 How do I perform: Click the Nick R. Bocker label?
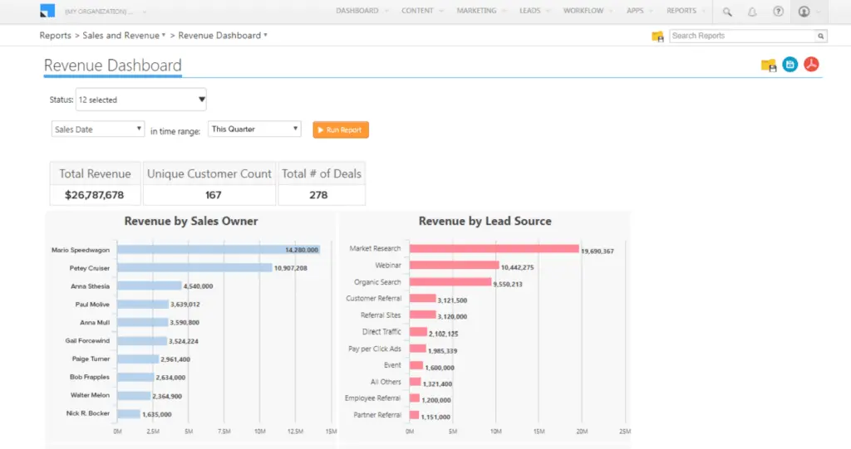pos(88,413)
